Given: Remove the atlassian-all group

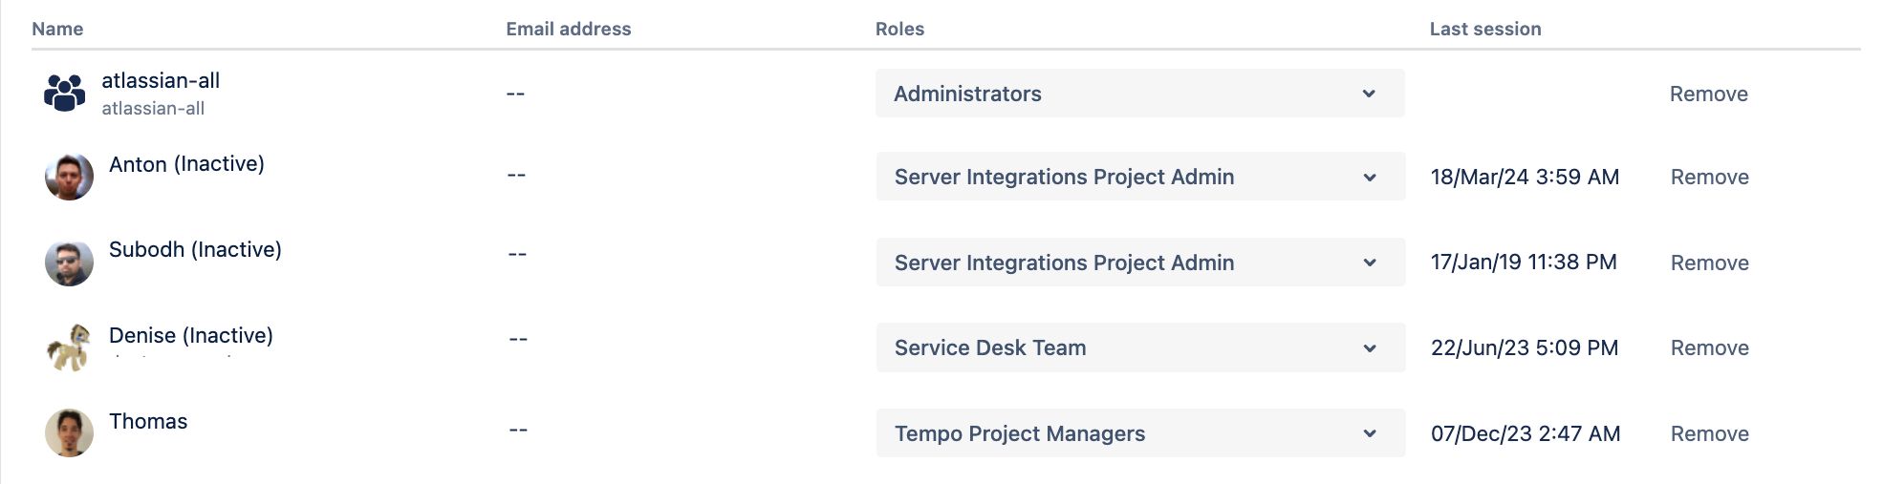Looking at the screenshot, I should coord(1708,94).
